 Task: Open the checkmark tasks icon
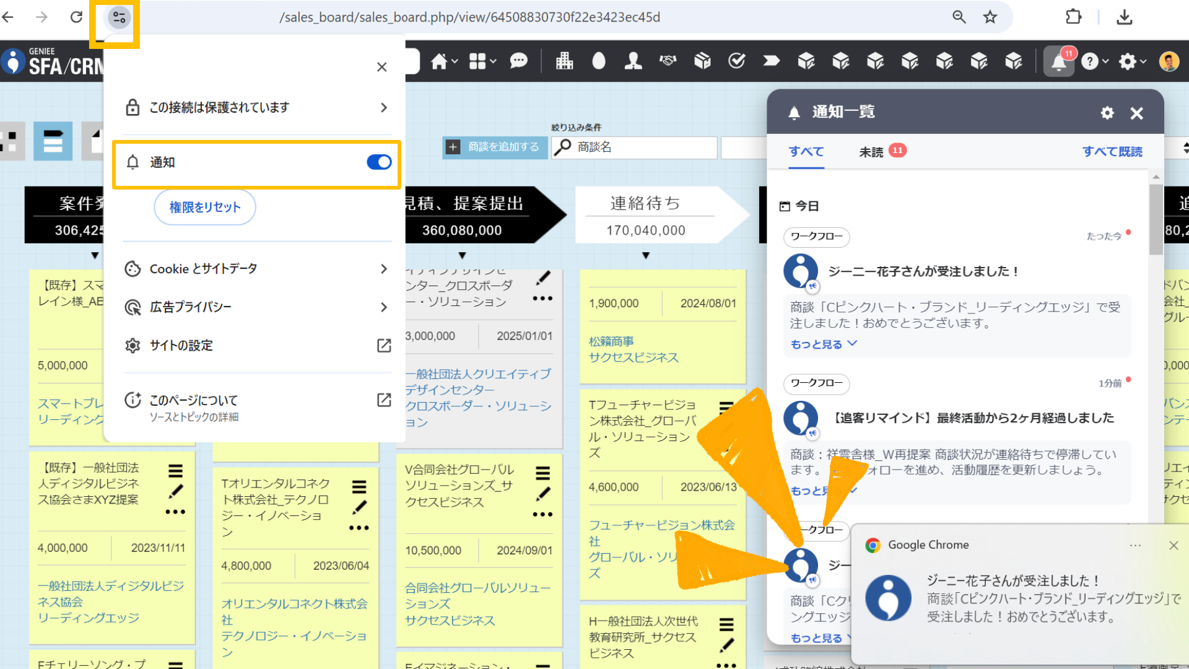(x=736, y=61)
